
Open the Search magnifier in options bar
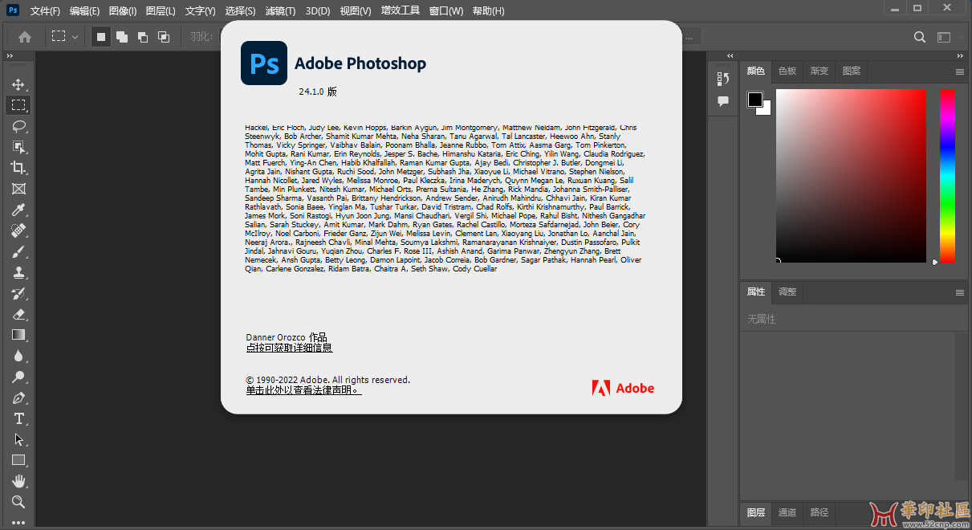coord(920,37)
